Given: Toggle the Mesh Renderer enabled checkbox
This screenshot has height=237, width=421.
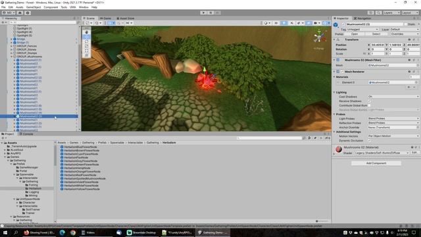Looking at the screenshot, I should 342,72.
